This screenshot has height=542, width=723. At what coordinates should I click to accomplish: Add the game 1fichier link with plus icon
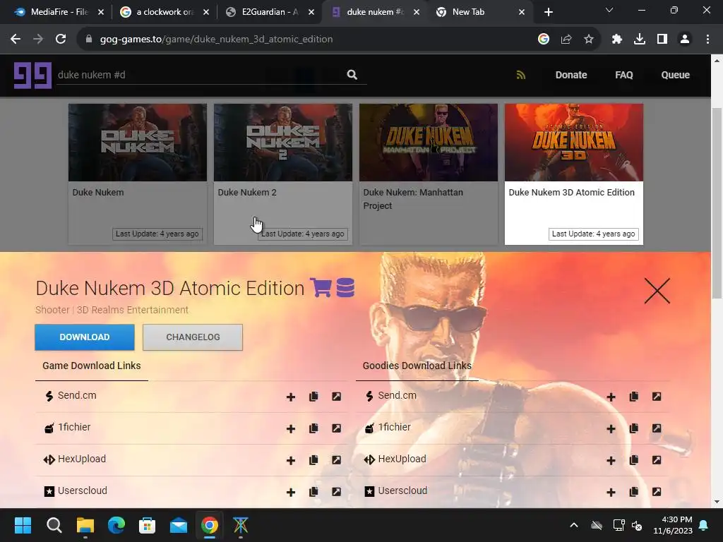290,428
